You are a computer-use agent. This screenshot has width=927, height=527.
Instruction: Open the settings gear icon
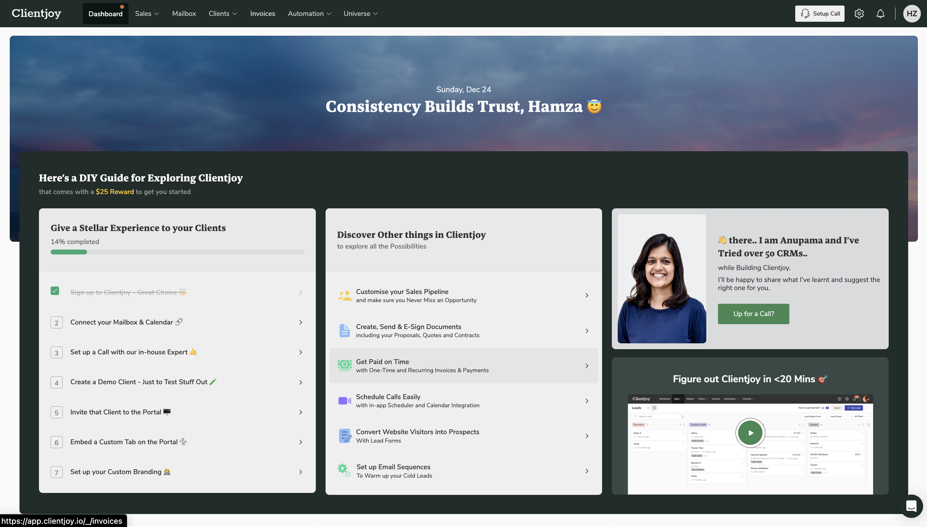click(859, 14)
